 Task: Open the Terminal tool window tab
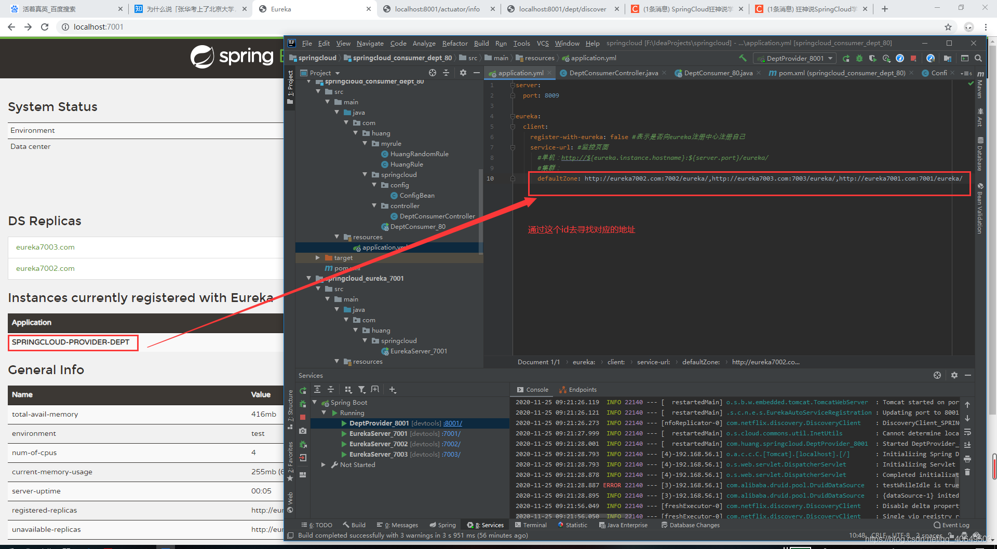point(531,525)
